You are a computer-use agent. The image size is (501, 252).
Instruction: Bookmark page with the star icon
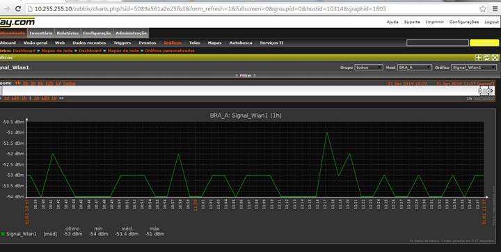coord(483,9)
